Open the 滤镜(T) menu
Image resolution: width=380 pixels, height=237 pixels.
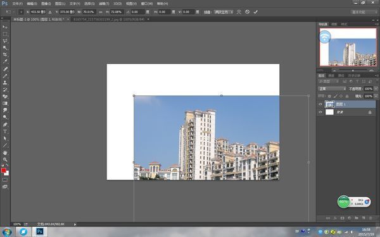tap(104, 4)
